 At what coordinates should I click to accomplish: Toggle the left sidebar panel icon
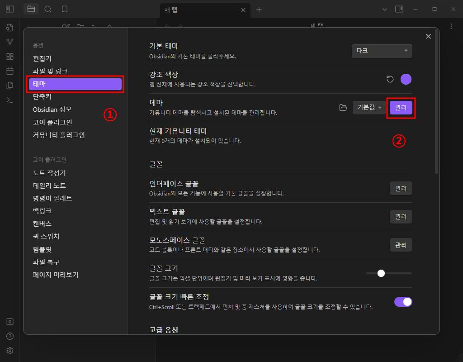(x=10, y=9)
